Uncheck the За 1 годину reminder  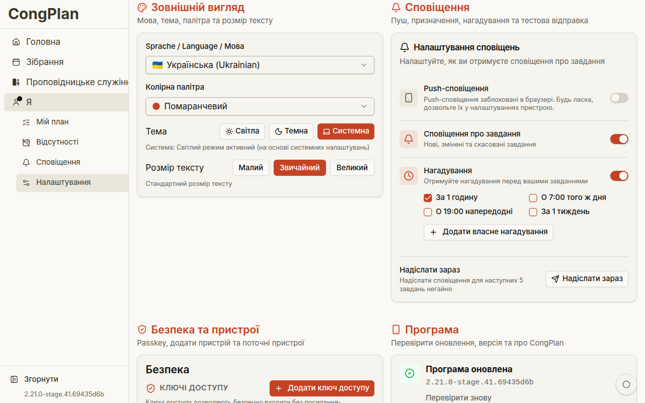click(x=428, y=197)
